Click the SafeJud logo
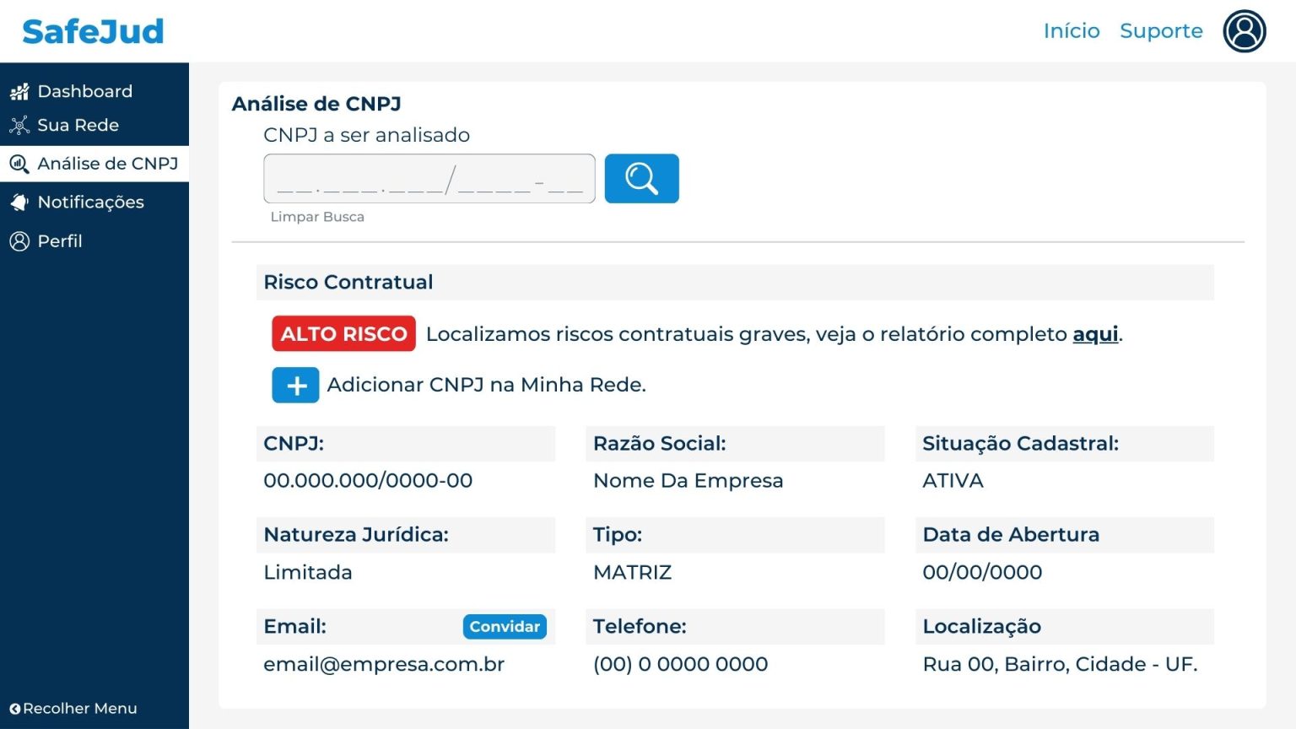 [92, 30]
